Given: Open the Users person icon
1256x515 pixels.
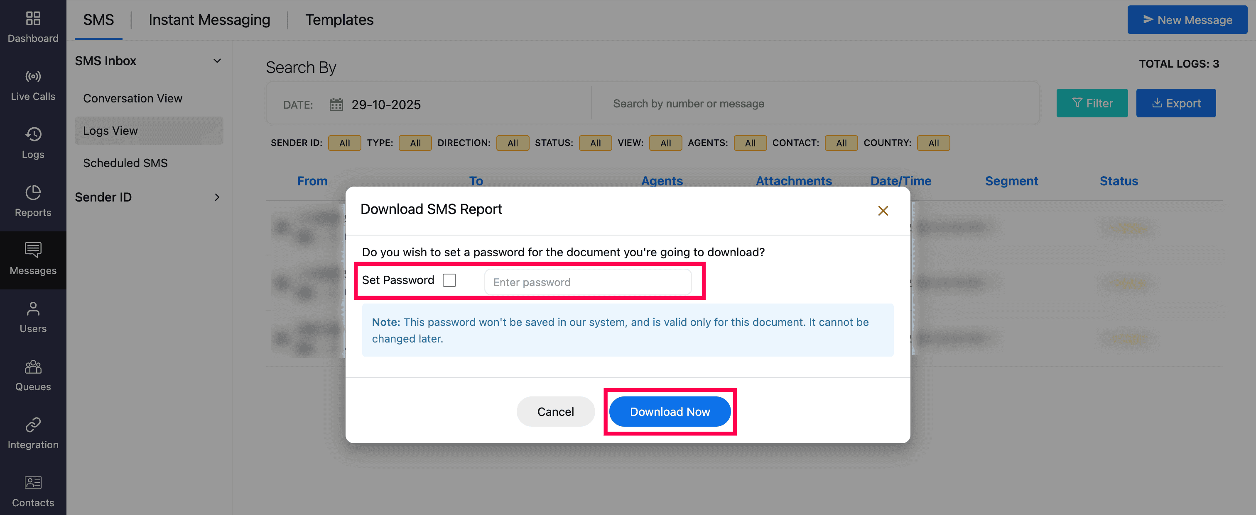Looking at the screenshot, I should click(x=33, y=309).
